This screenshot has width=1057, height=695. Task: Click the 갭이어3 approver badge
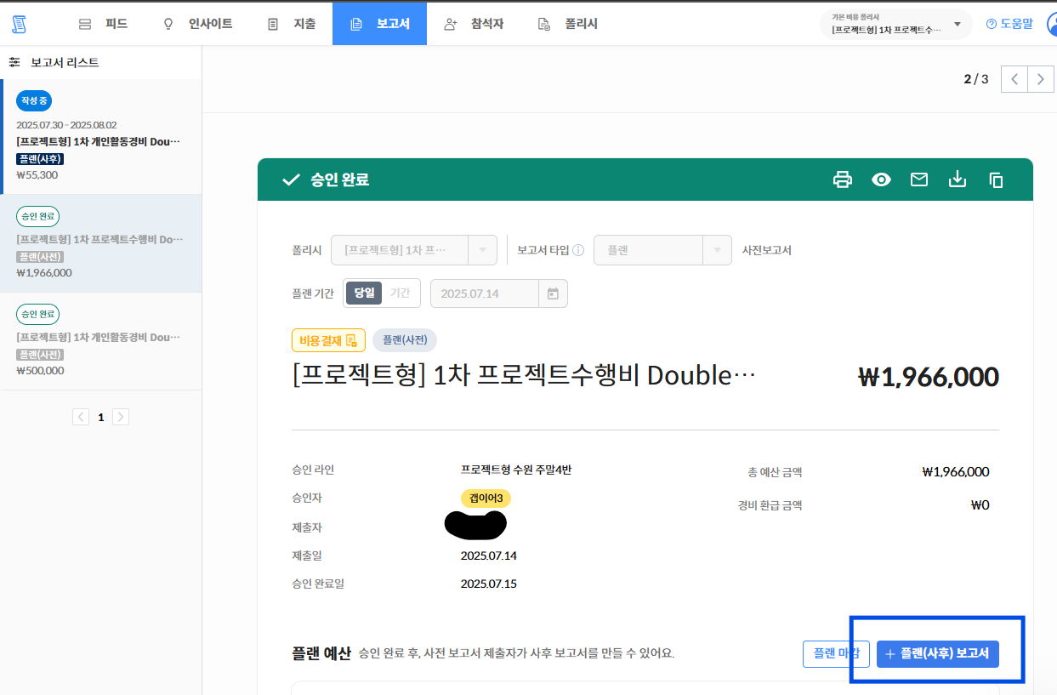pyautogui.click(x=486, y=498)
